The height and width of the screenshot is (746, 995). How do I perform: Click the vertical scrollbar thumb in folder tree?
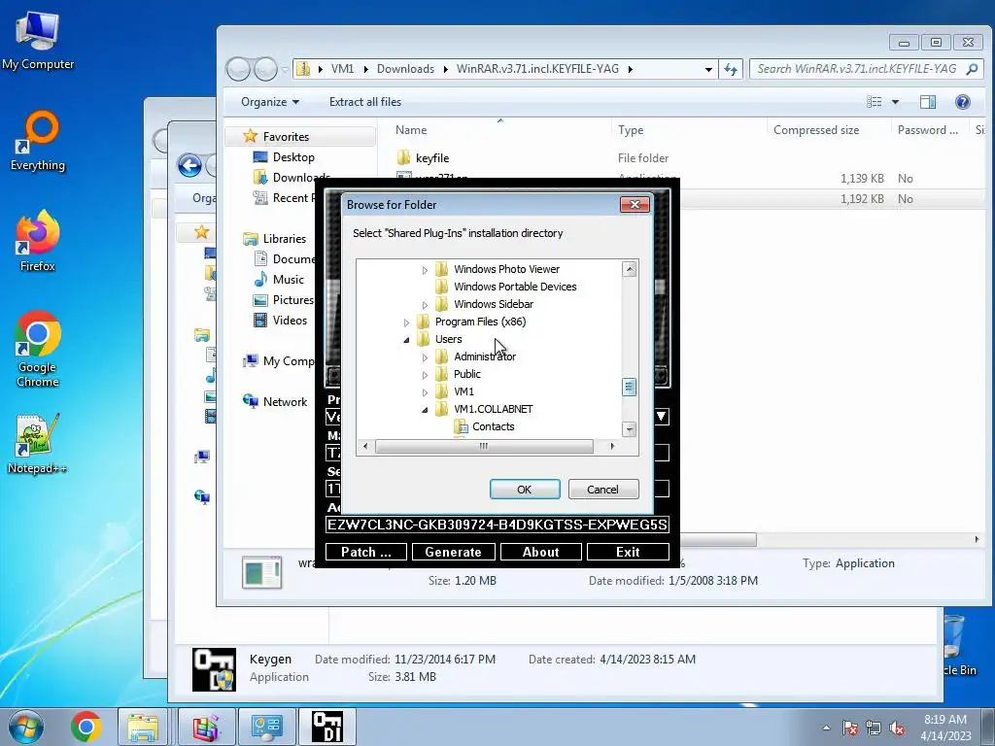click(629, 387)
